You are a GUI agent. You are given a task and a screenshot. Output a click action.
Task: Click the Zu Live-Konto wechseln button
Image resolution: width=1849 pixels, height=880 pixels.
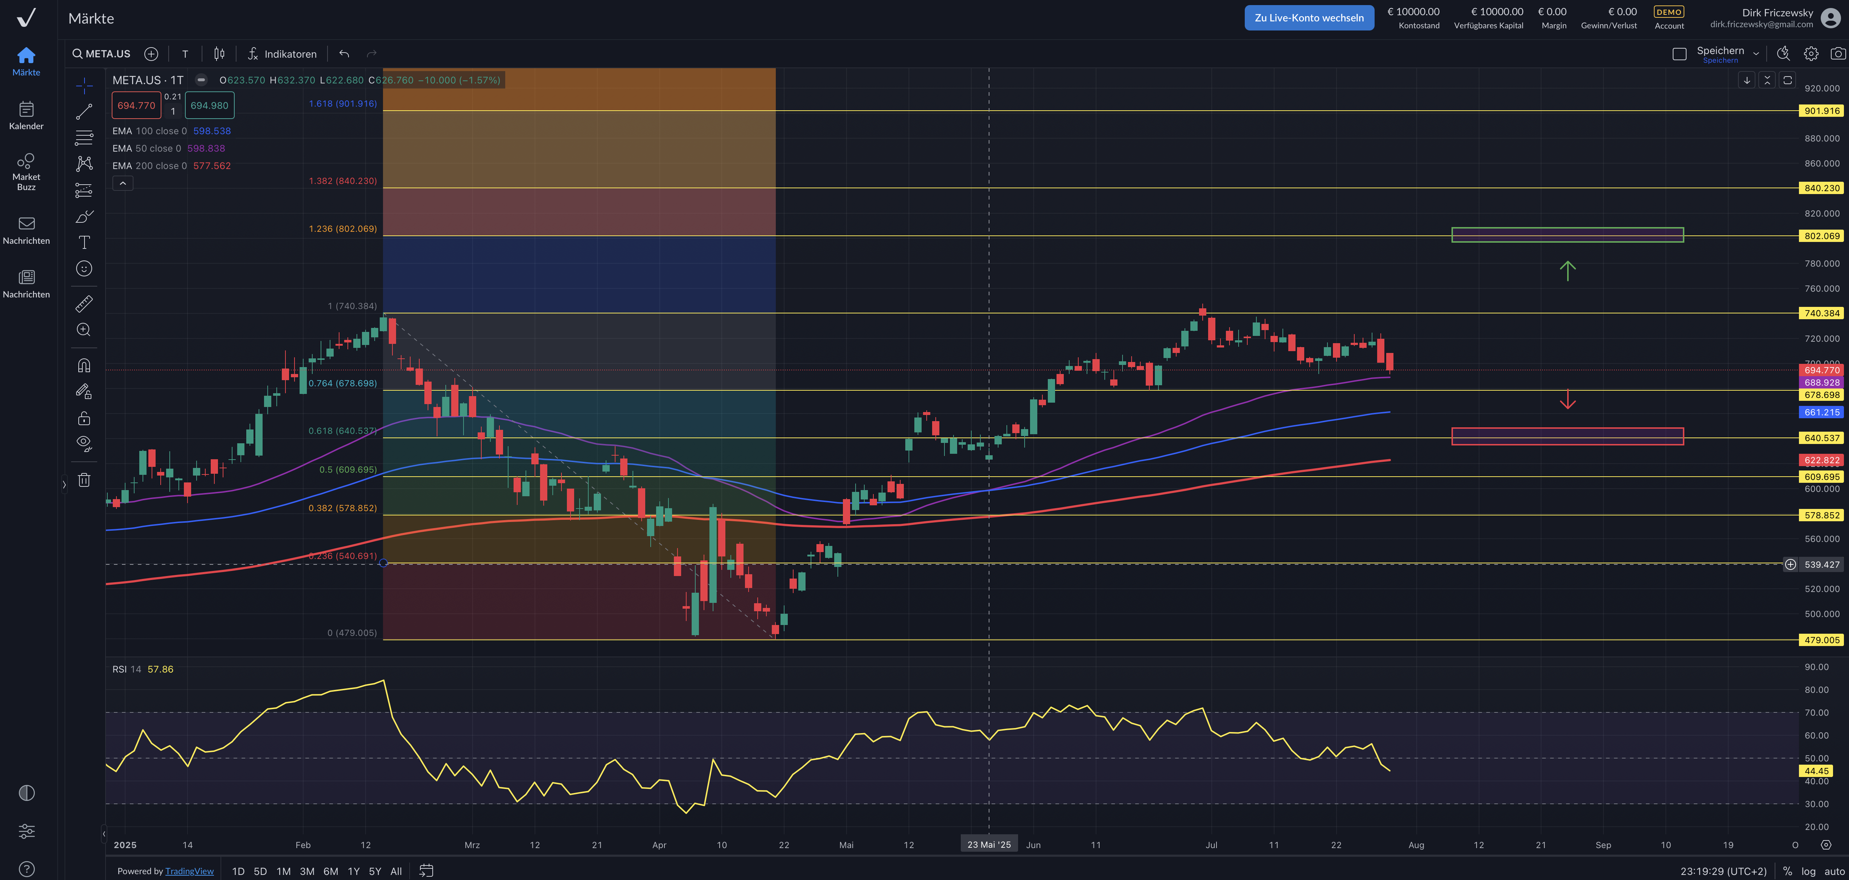(x=1309, y=18)
